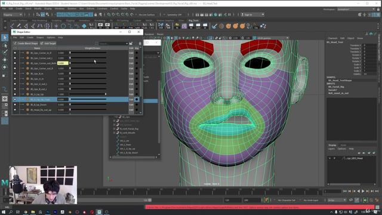
Task: Click the blue diamond set key shelf icon
Action: (x=84, y=26)
